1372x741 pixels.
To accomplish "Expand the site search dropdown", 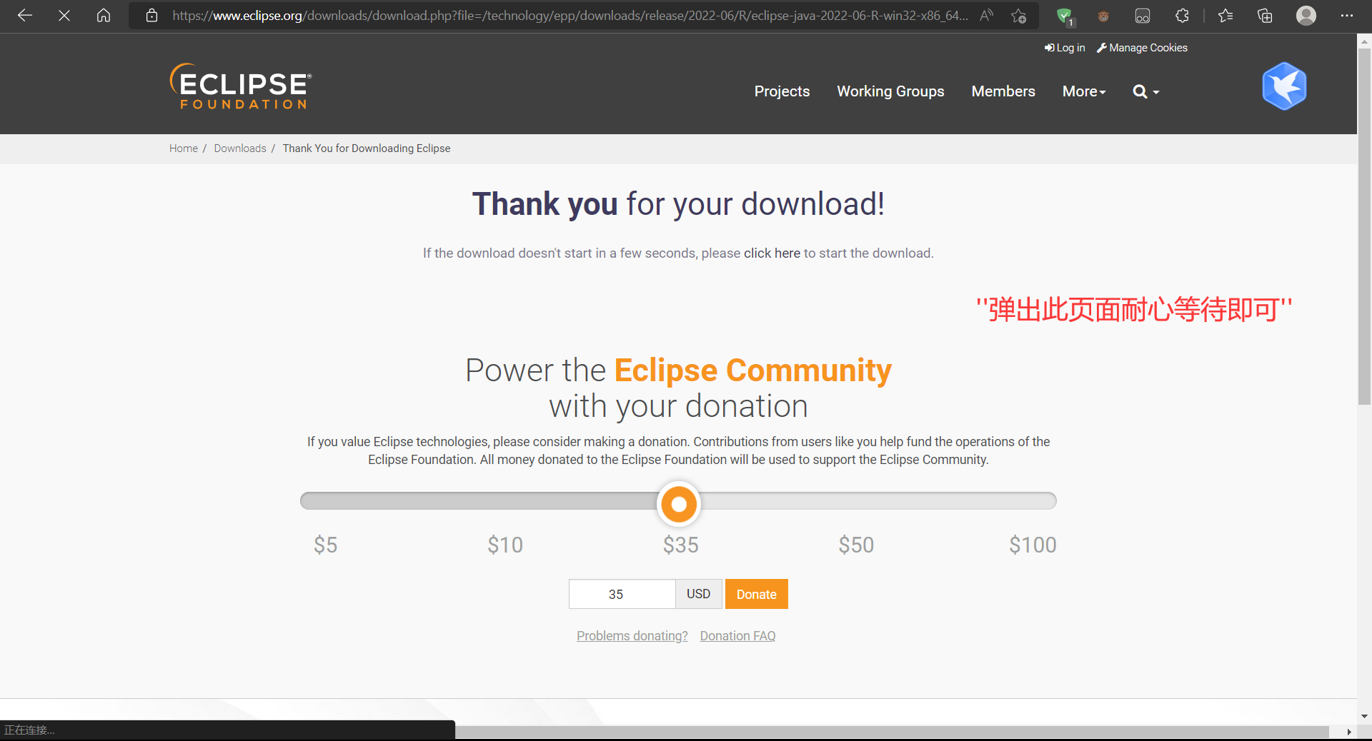I will 1146,91.
